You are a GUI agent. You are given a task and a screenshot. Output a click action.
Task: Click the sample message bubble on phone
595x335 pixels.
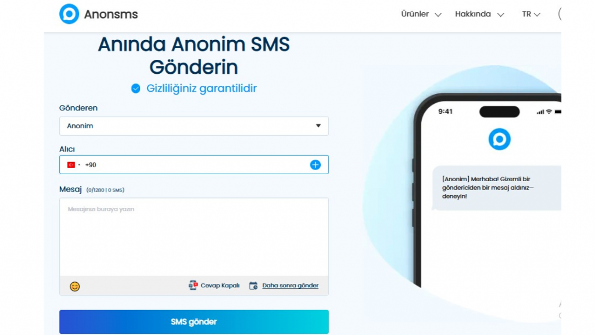coord(496,188)
